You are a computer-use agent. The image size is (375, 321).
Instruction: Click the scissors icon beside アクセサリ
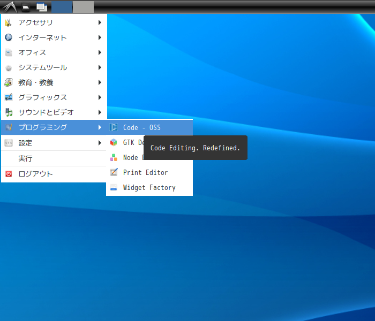pos(9,22)
